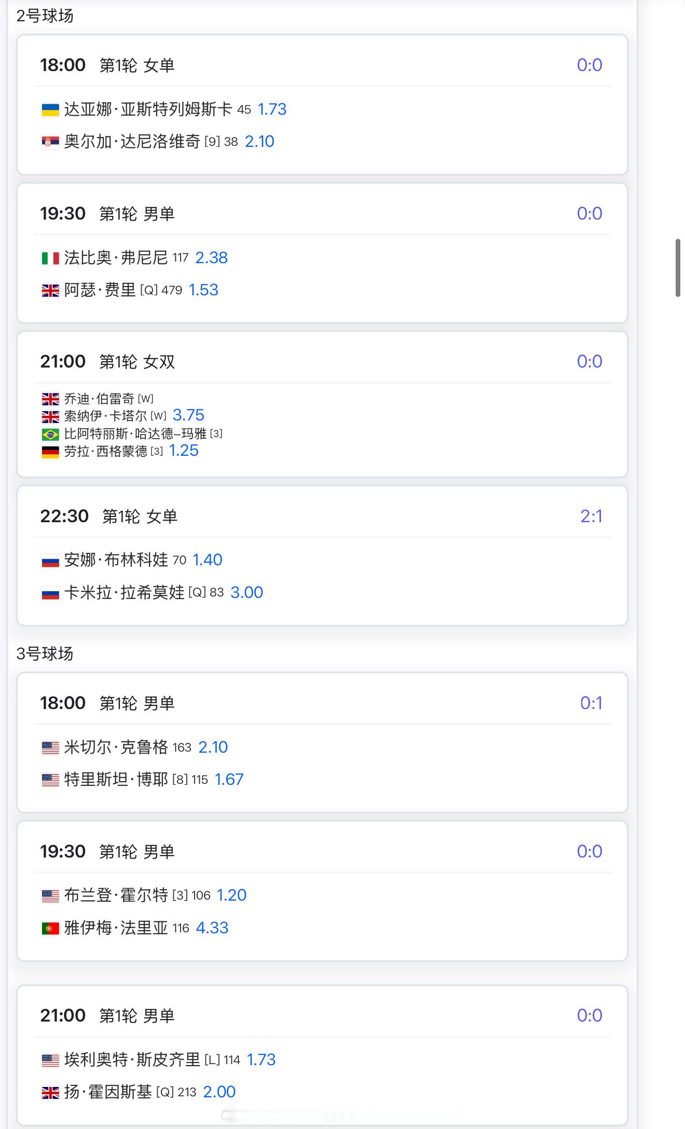Click the Russia flag beside 安娜·布林科娃
The width and height of the screenshot is (685, 1129).
coord(50,561)
